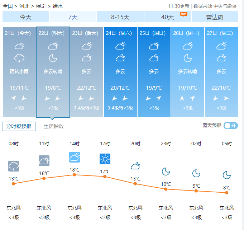
Task: Switch to the 今天 tab
Action: point(25,17)
